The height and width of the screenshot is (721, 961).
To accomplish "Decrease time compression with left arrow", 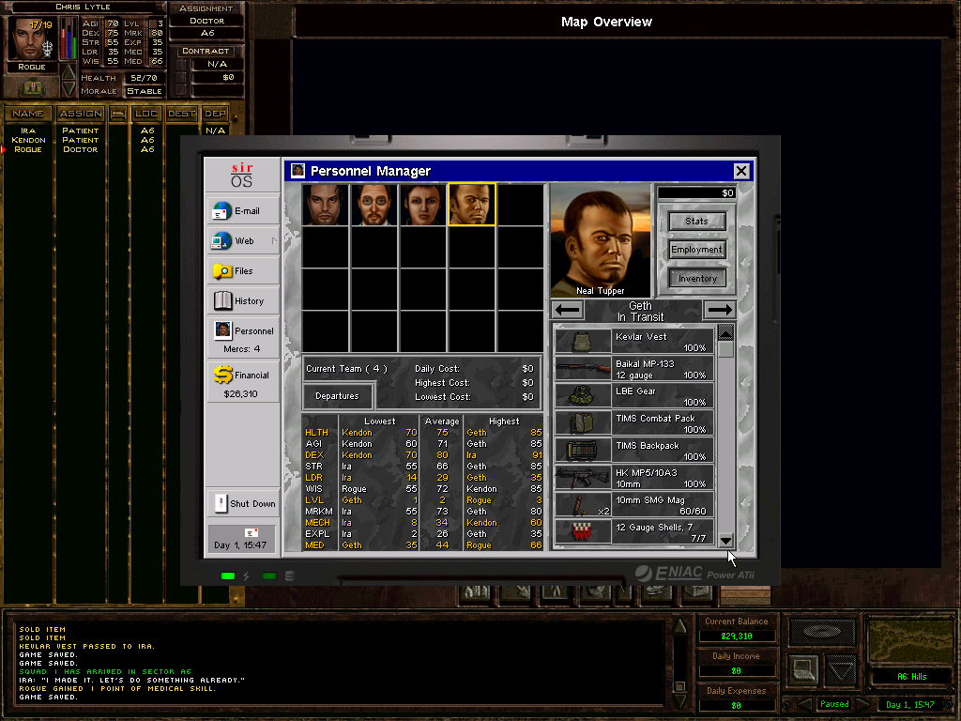I will (x=804, y=704).
